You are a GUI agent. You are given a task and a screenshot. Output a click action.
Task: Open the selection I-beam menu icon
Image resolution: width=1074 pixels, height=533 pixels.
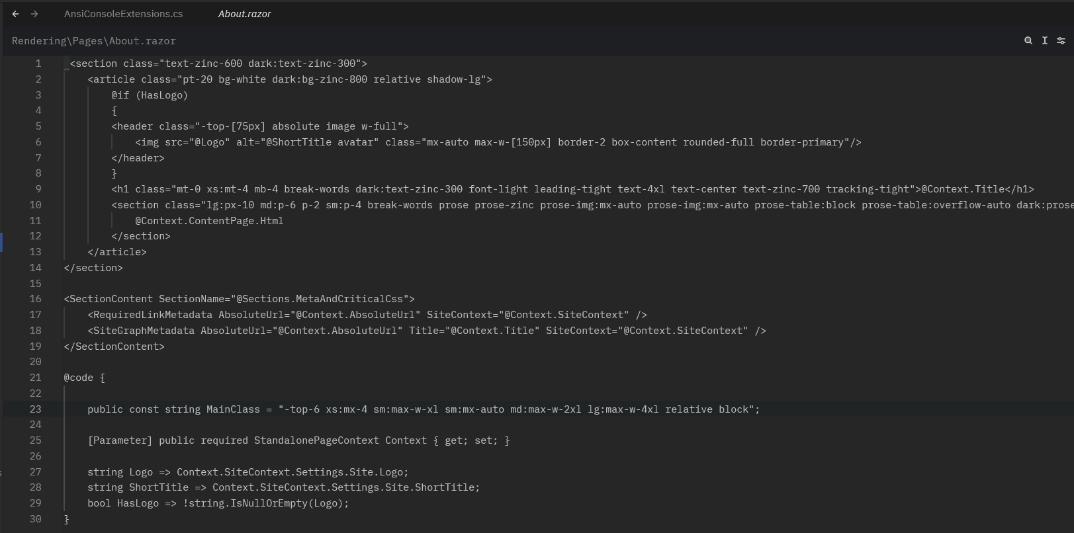[1045, 41]
